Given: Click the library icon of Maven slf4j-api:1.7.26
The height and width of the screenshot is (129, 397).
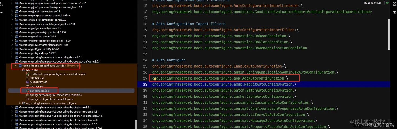Looking at the screenshot, I should tap(17, 53).
